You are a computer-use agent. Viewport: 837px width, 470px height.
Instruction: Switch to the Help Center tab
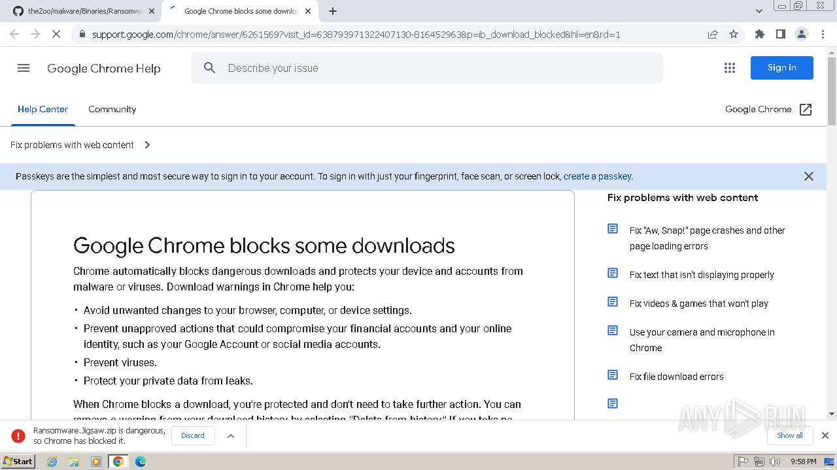pyautogui.click(x=43, y=109)
